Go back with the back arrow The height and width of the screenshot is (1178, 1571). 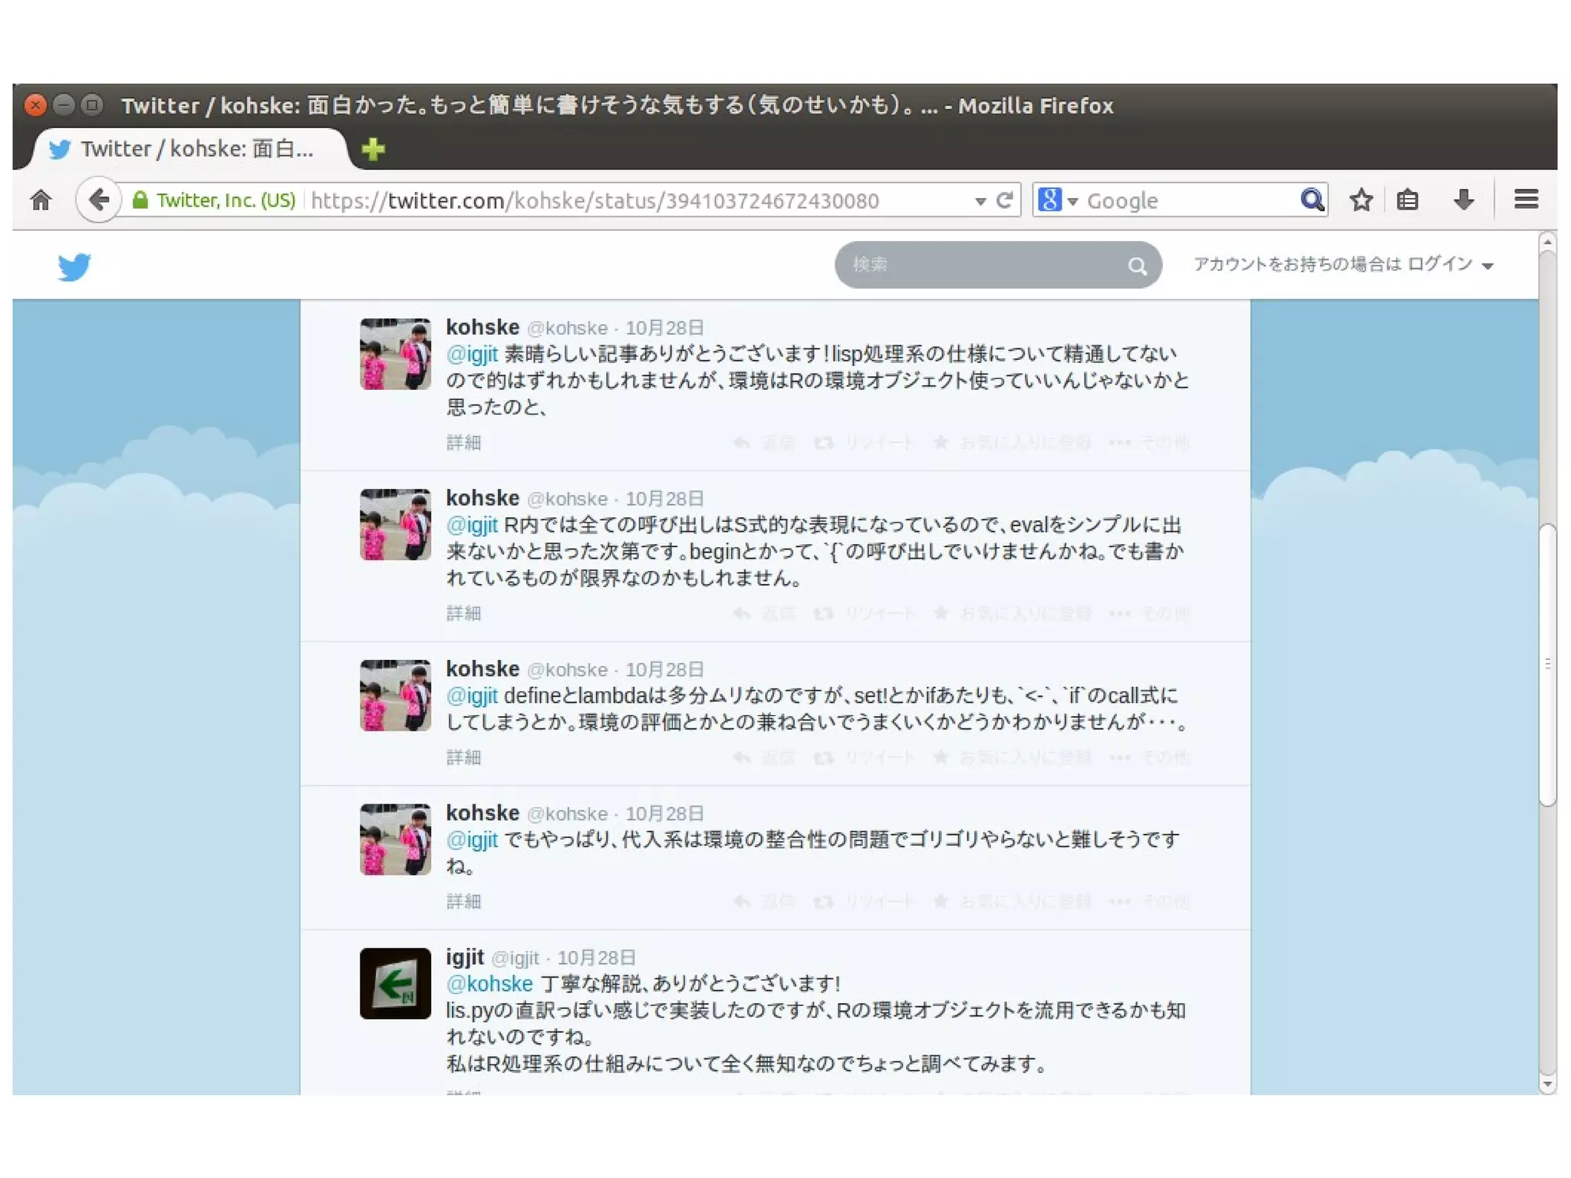pos(98,200)
